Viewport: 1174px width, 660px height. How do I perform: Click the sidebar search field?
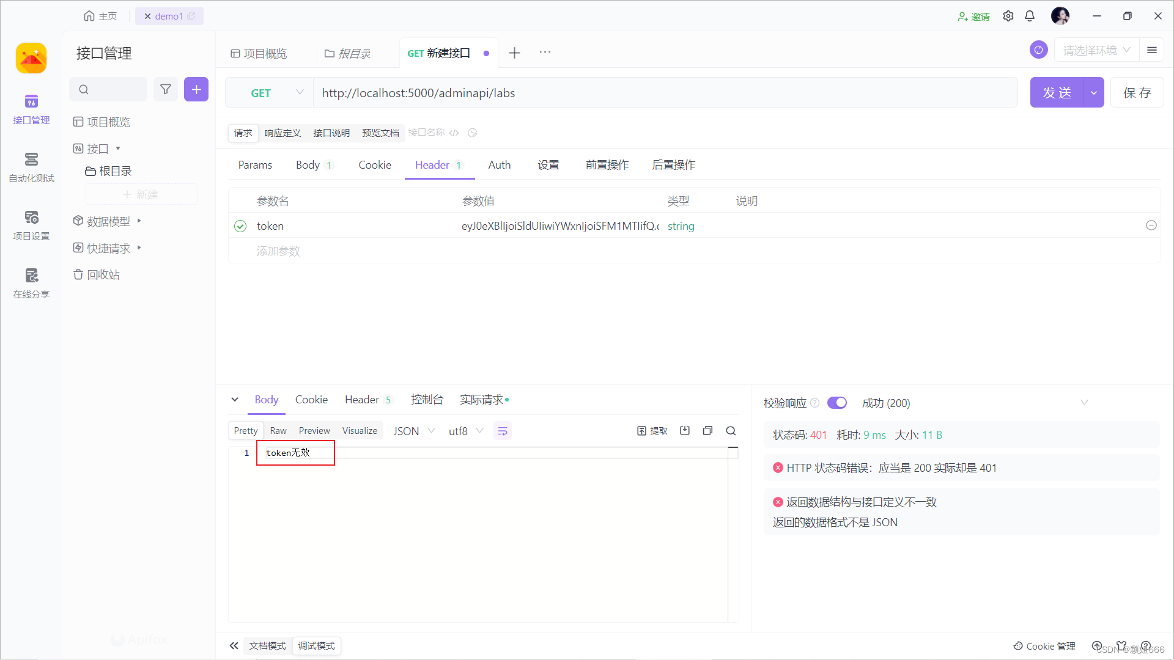(109, 89)
